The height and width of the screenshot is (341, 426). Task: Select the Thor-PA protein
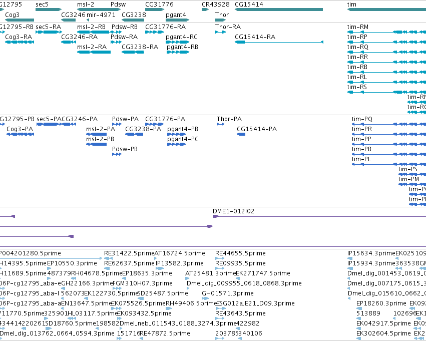220,124
